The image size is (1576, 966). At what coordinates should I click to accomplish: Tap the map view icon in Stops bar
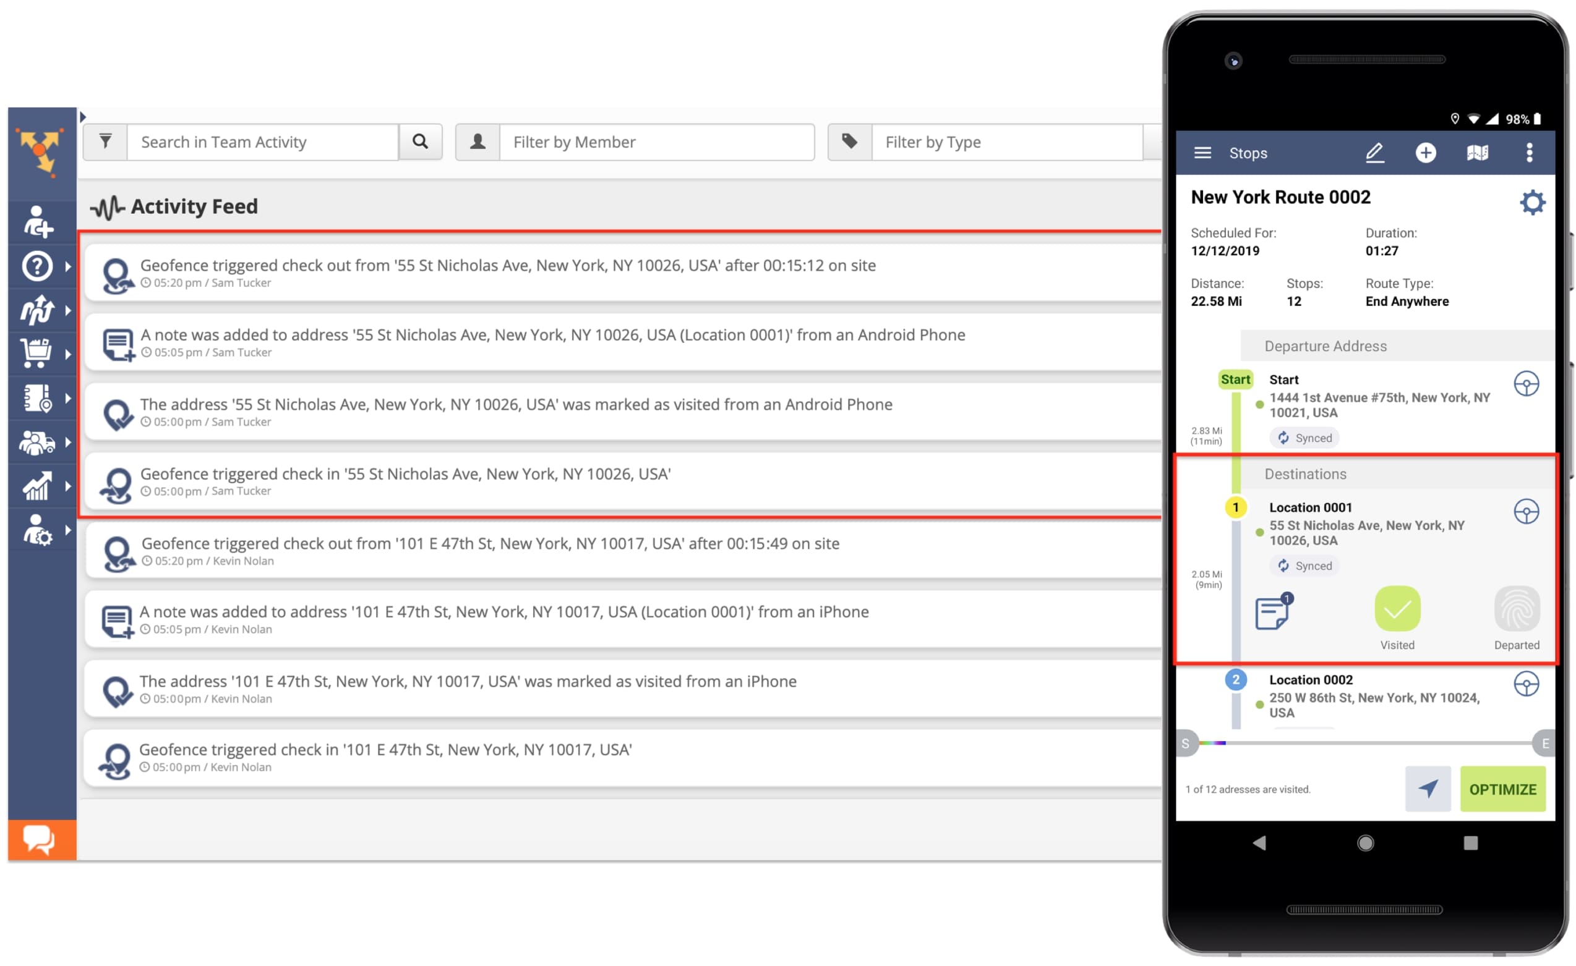click(x=1478, y=153)
